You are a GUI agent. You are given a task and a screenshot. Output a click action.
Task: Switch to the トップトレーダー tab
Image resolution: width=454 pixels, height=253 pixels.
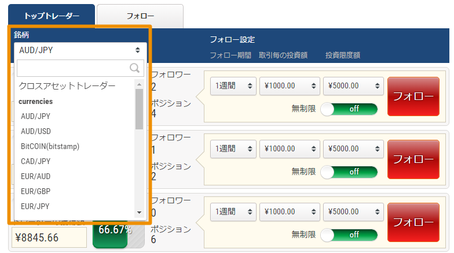point(52,16)
